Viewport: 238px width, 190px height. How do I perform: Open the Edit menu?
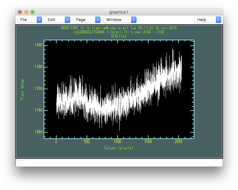(58, 20)
